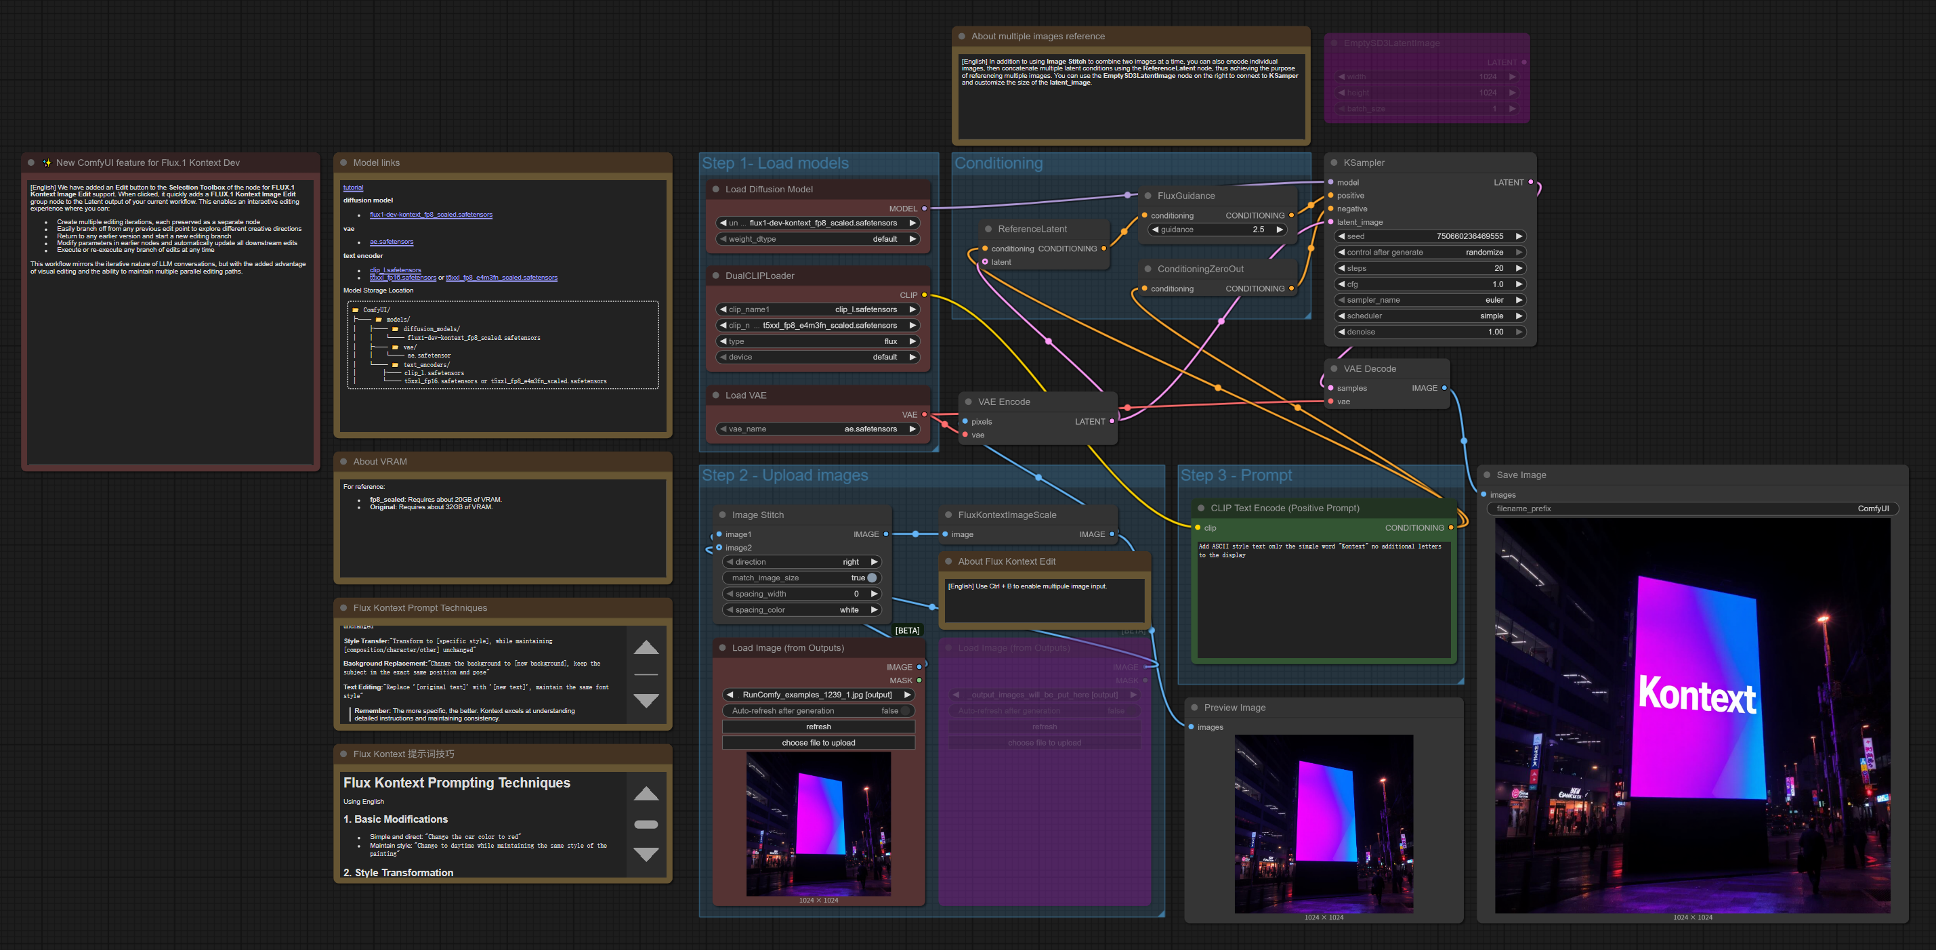Open the Image Stitch direction dropdown
The image size is (1936, 950).
(802, 562)
